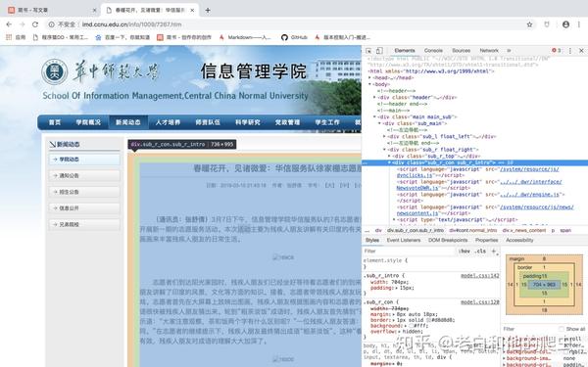Toggle the .cls class editor button
The width and height of the screenshot is (588, 367).
pyautogui.click(x=480, y=252)
